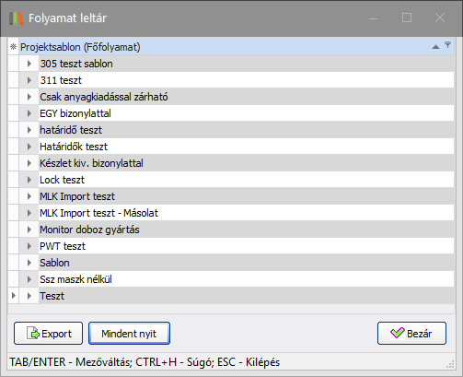Select the Ssz maszk nélkül row
This screenshot has height=377, width=463.
click(246, 279)
